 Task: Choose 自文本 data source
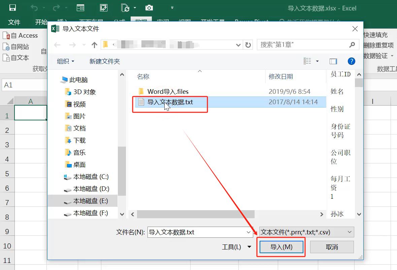16,58
